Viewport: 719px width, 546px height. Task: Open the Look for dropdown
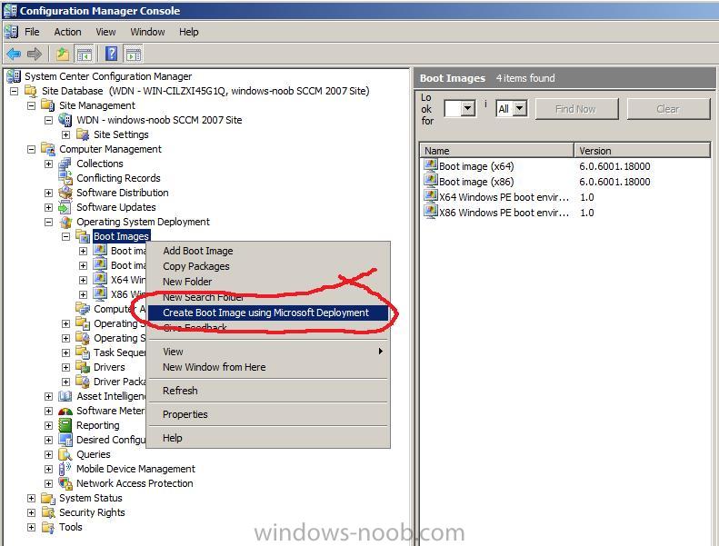[x=467, y=109]
